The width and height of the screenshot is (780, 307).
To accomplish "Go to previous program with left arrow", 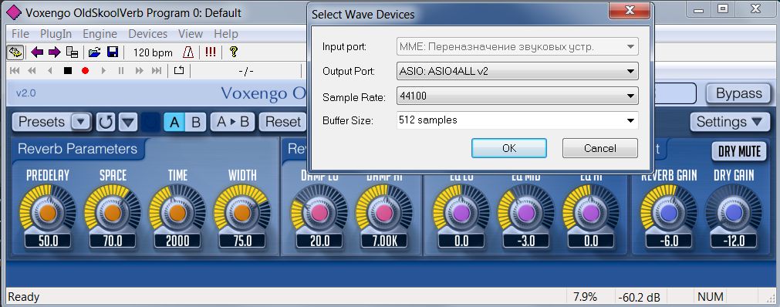I will click(x=37, y=52).
